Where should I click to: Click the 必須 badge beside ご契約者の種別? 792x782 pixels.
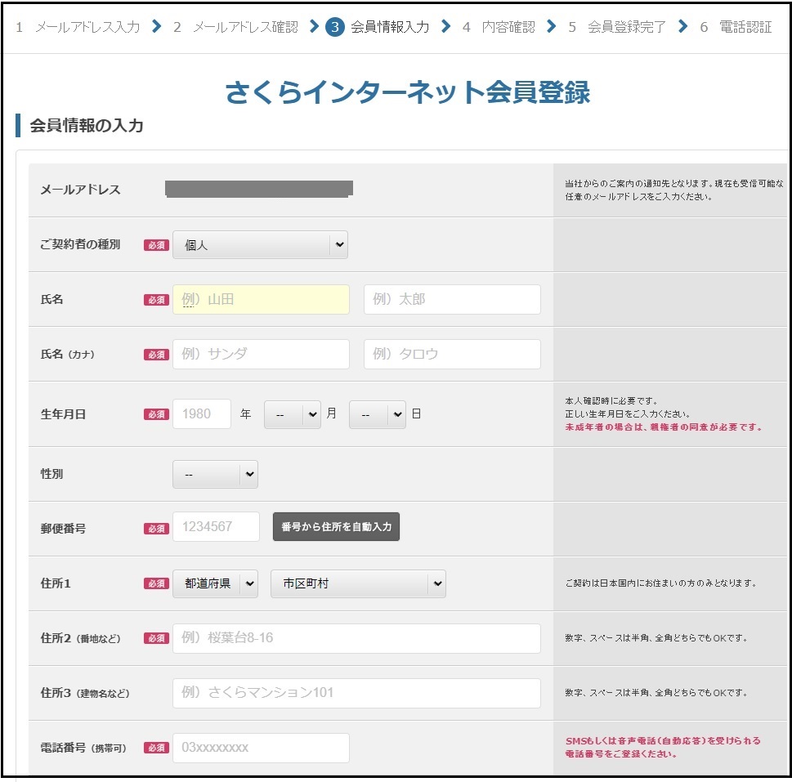[157, 245]
